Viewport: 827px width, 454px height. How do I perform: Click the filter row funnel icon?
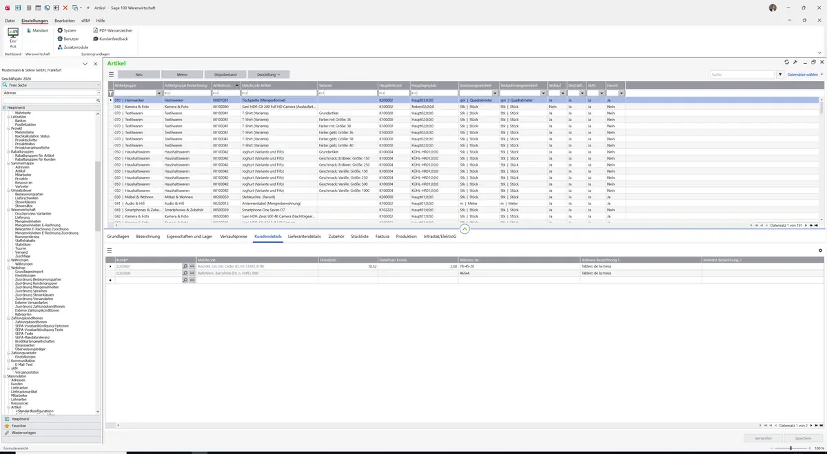[x=111, y=93]
